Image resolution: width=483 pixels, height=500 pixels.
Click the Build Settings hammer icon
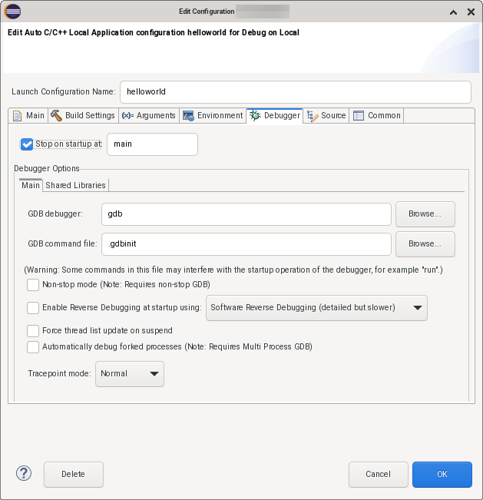[56, 115]
